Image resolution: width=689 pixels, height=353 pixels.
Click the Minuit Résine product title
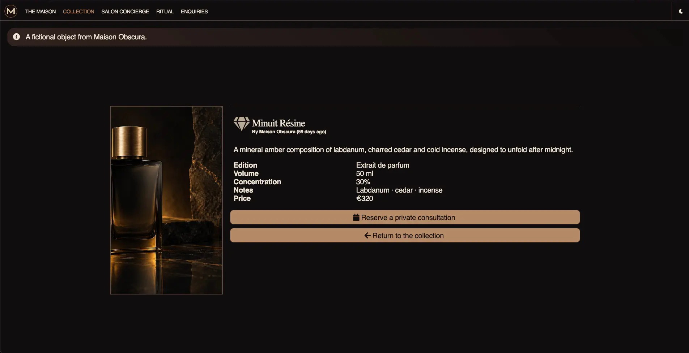click(278, 123)
